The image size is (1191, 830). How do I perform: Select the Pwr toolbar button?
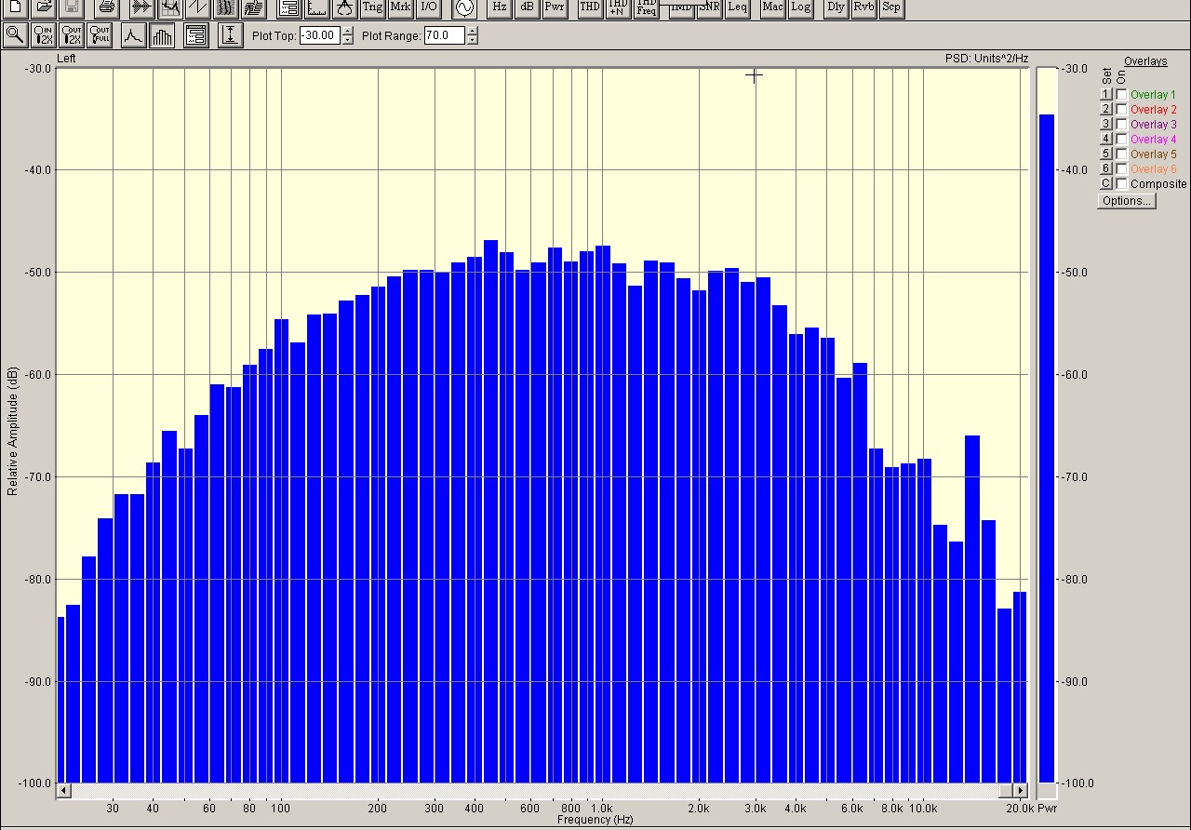pyautogui.click(x=555, y=7)
